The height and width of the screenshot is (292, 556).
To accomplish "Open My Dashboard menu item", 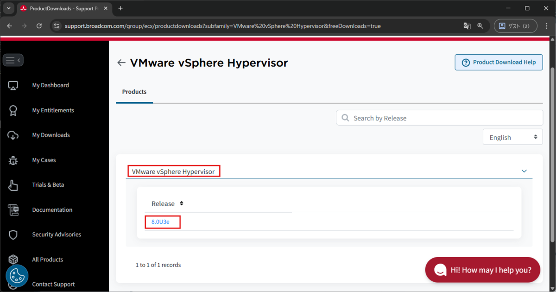I will [51, 85].
